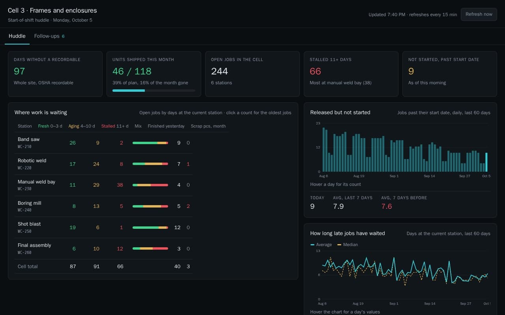The width and height of the screenshot is (505, 315).
Task: Click the Cell 3 · Frames and enclosures heading
Action: pyautogui.click(x=52, y=11)
